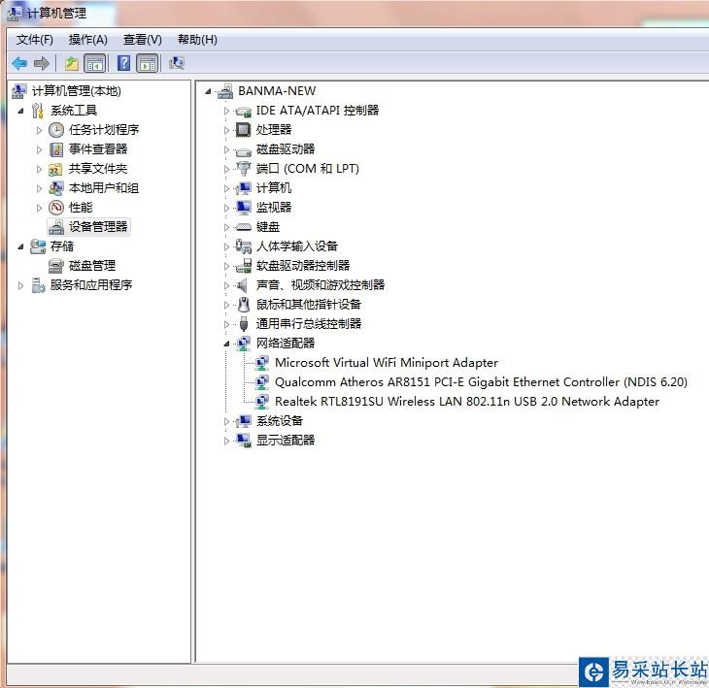This screenshot has height=688, width=709.
Task: Select the 共享文件夹 label
Action: point(98,169)
